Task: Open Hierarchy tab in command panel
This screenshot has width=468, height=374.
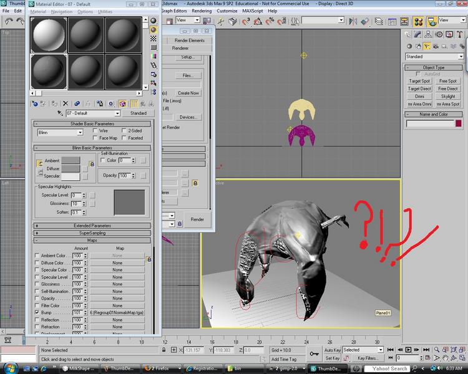Action: click(428, 34)
